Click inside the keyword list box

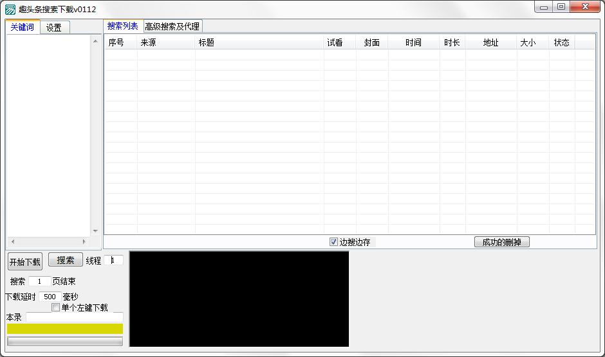click(49, 136)
